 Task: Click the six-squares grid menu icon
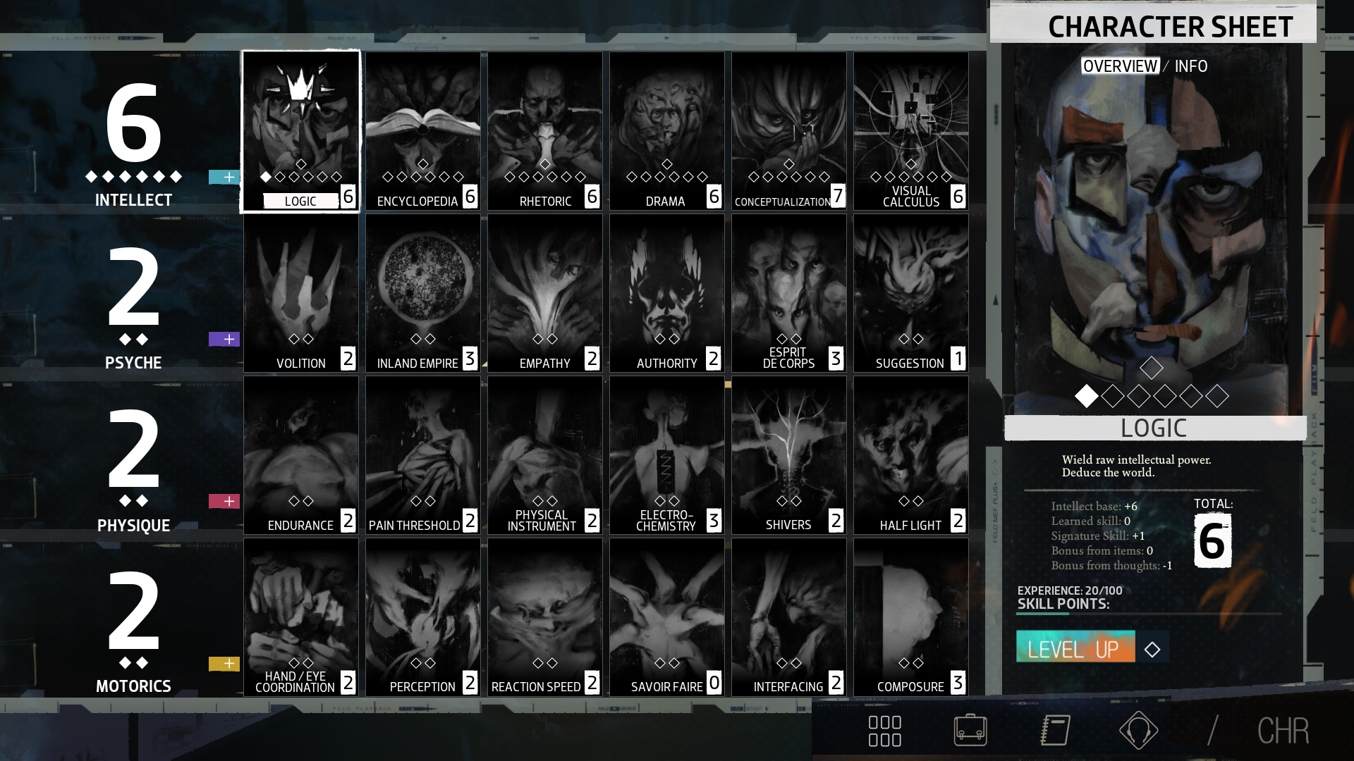(x=885, y=731)
